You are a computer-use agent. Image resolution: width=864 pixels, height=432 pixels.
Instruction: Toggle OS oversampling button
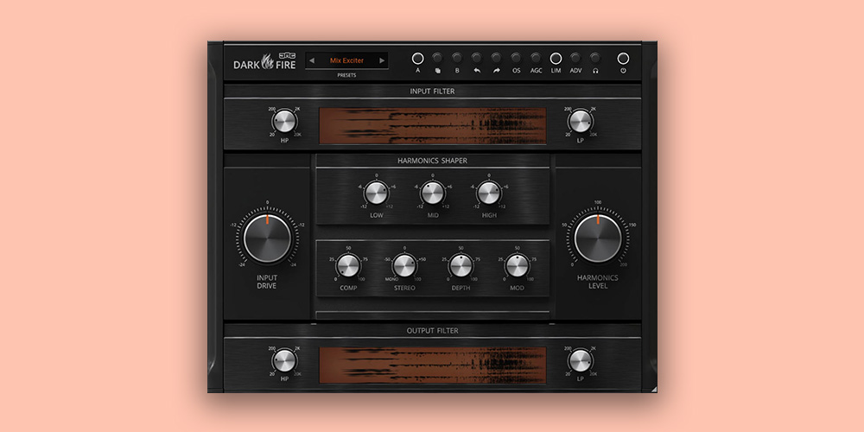[x=517, y=57]
